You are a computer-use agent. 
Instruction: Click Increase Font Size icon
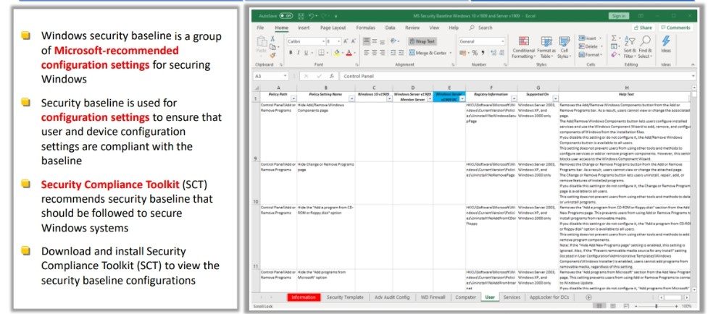coord(346,41)
